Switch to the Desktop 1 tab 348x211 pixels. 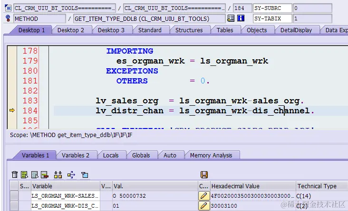click(x=31, y=30)
